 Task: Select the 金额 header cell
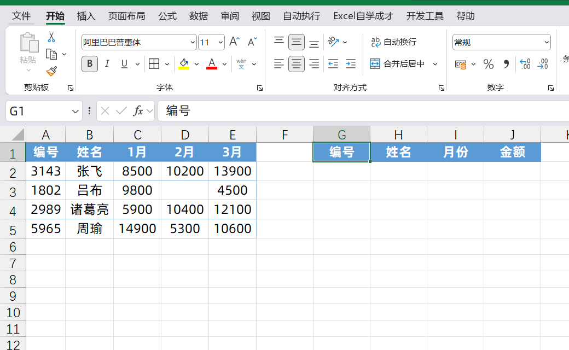[x=513, y=152]
